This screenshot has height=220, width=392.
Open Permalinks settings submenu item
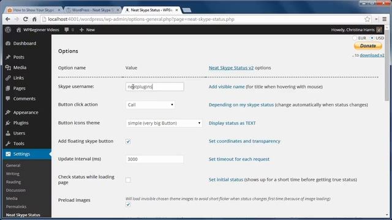pyautogui.click(x=17, y=207)
